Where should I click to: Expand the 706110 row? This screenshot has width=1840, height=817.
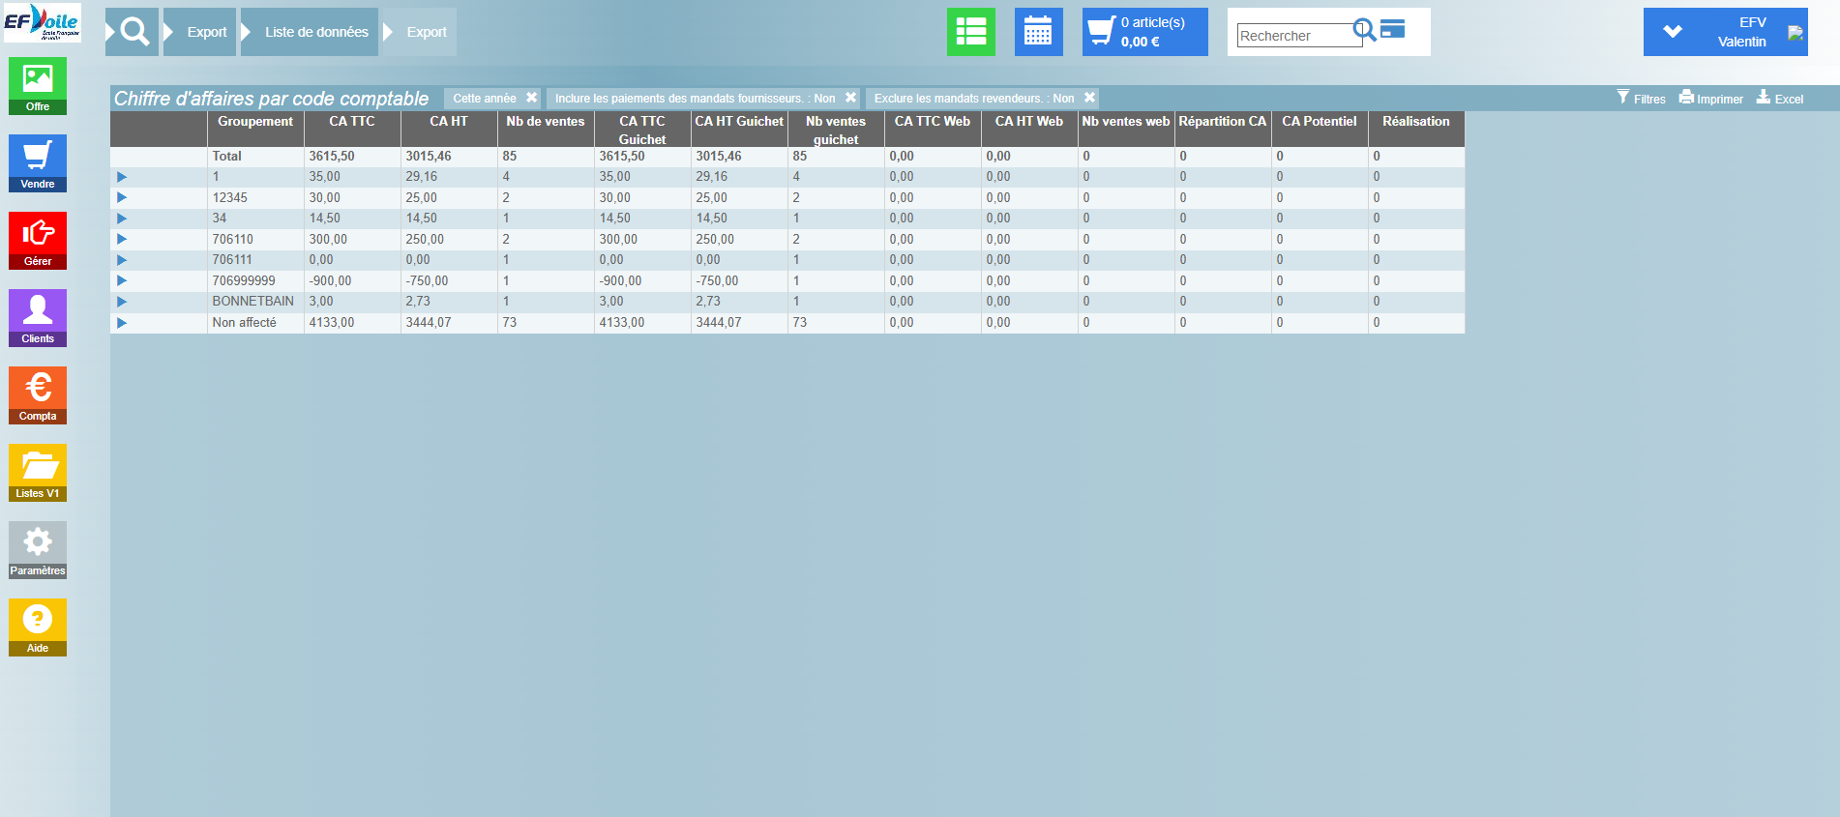122,239
